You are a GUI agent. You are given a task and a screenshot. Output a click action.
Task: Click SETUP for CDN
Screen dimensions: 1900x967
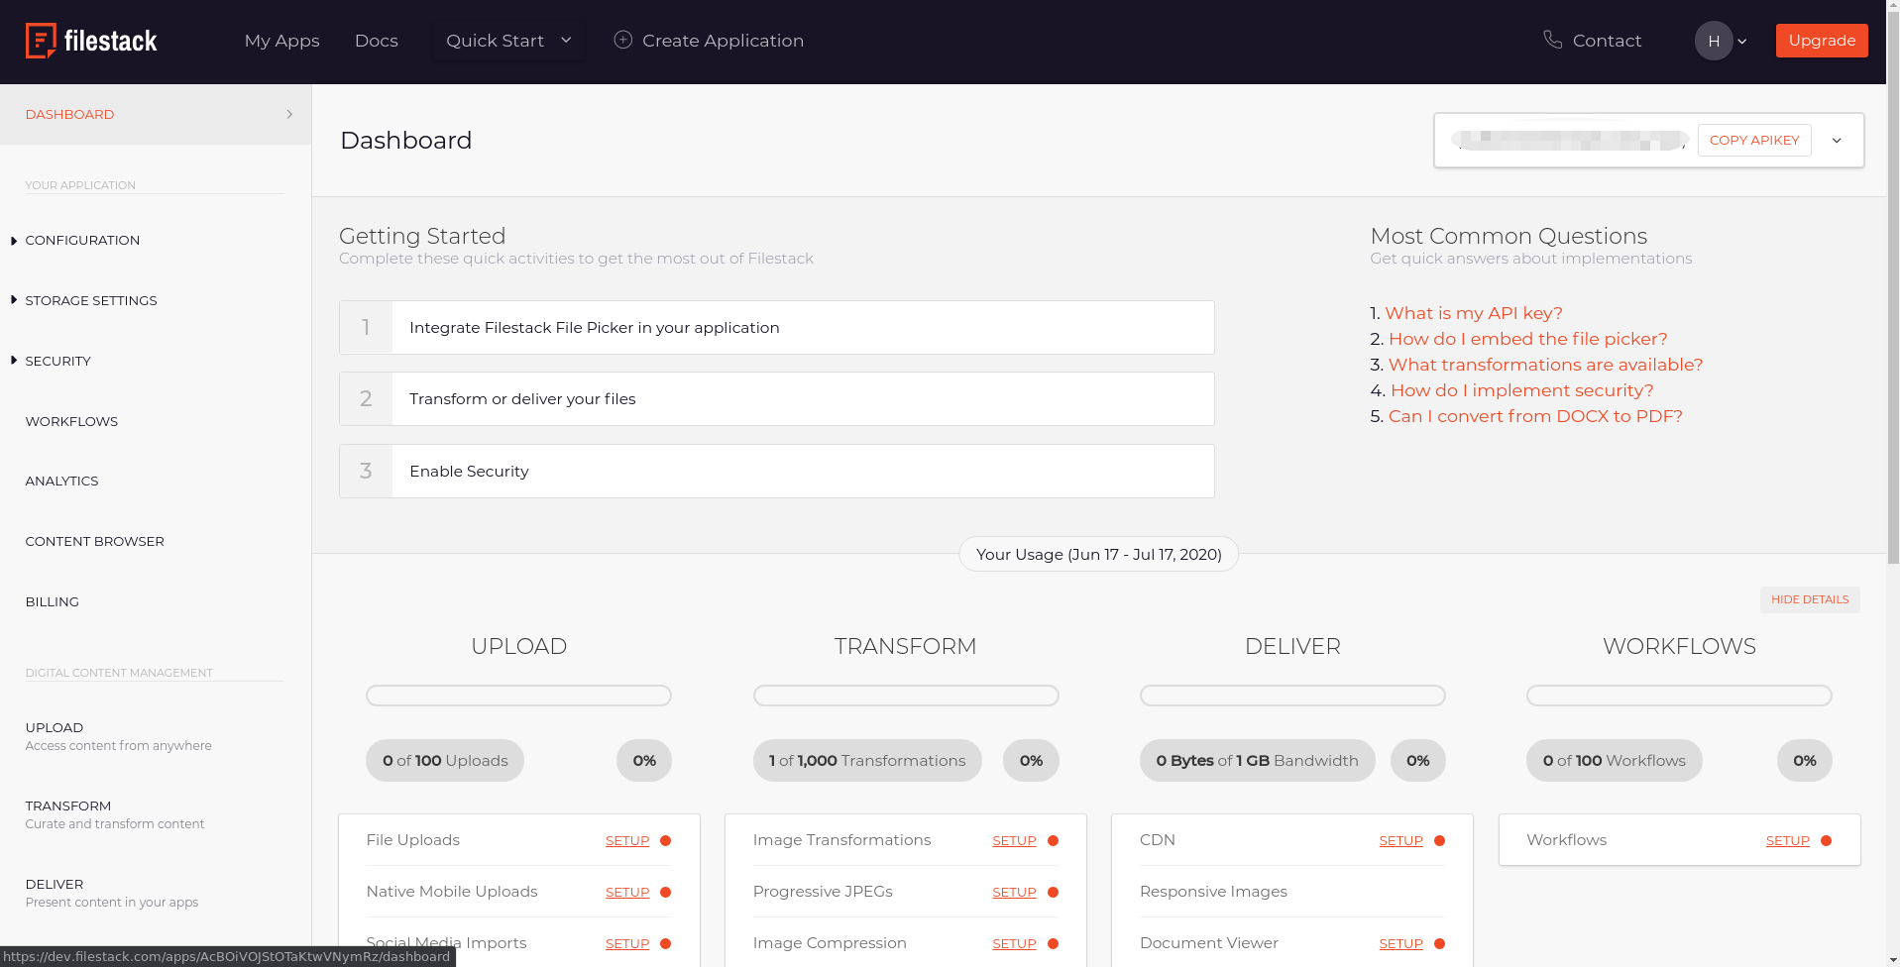[x=1400, y=841]
